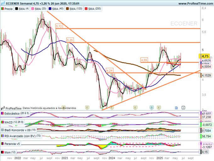Click the 2024 label on time axis

click(x=112, y=158)
